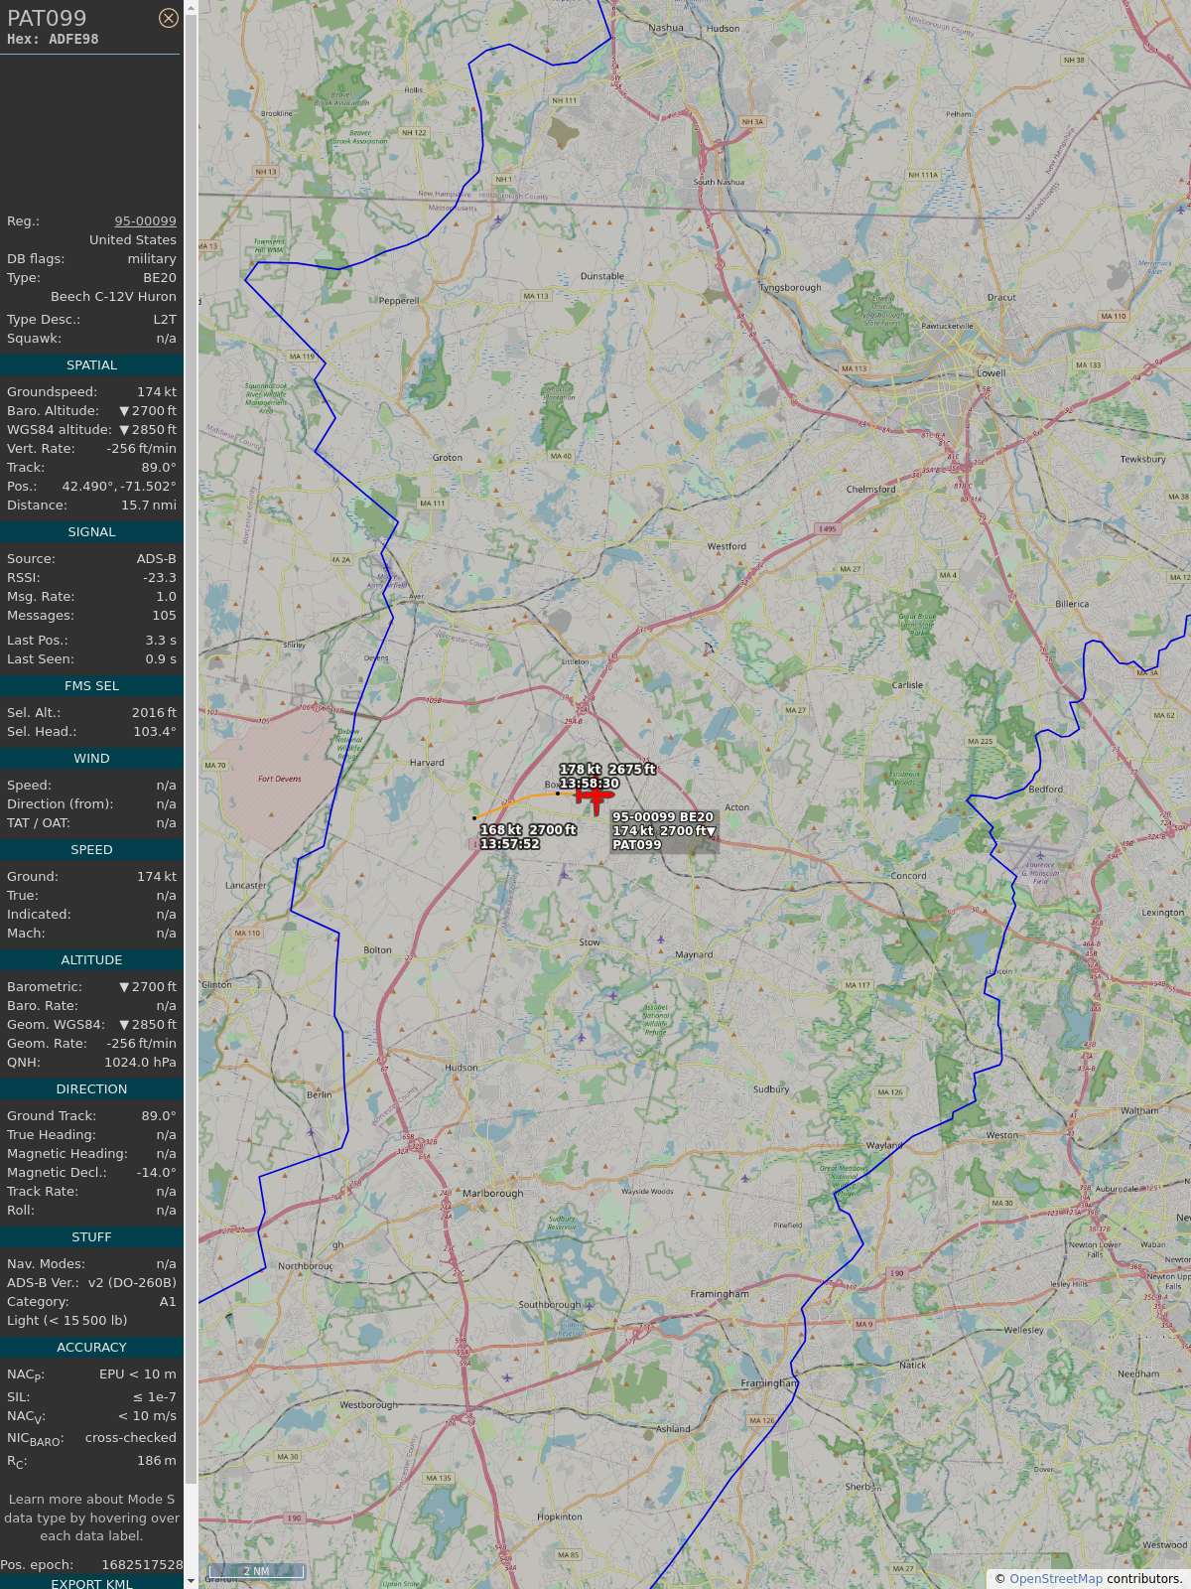Screen dimensions: 1191x1589
Task: Click the Hanscom Field airport symbol
Action: 1039,855
